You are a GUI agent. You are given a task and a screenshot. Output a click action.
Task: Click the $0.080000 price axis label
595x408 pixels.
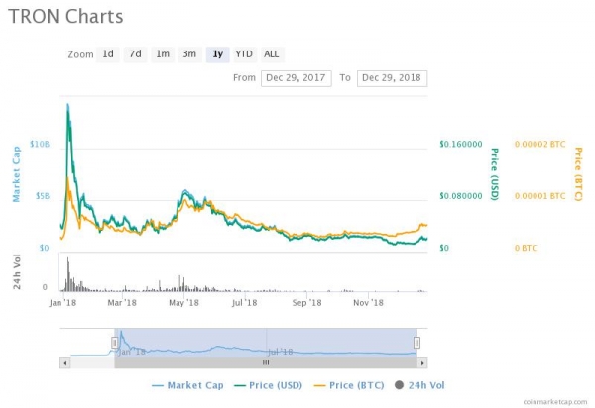tap(461, 196)
